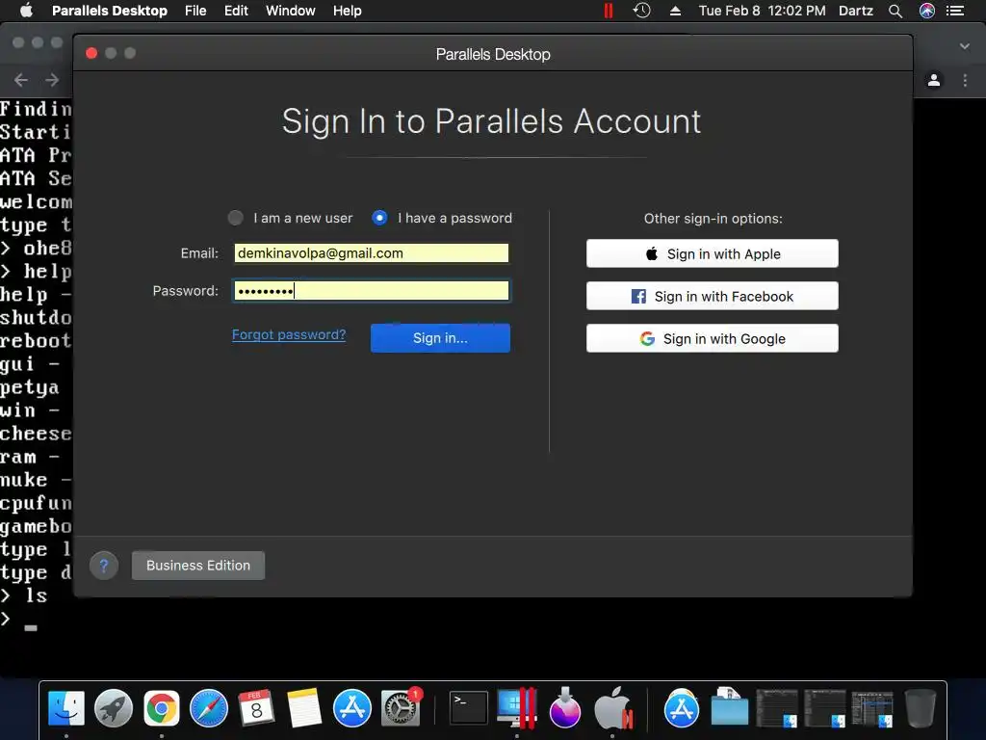Open System Preferences from the Dock
986x740 pixels.
click(x=400, y=708)
